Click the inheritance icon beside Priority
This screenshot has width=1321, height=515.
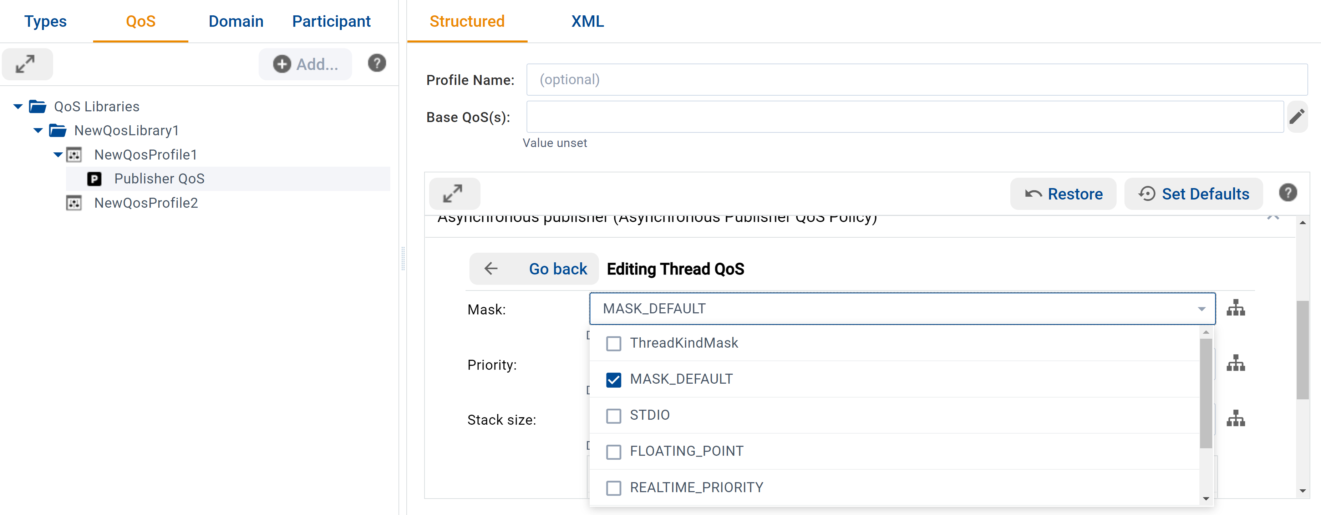(1236, 363)
